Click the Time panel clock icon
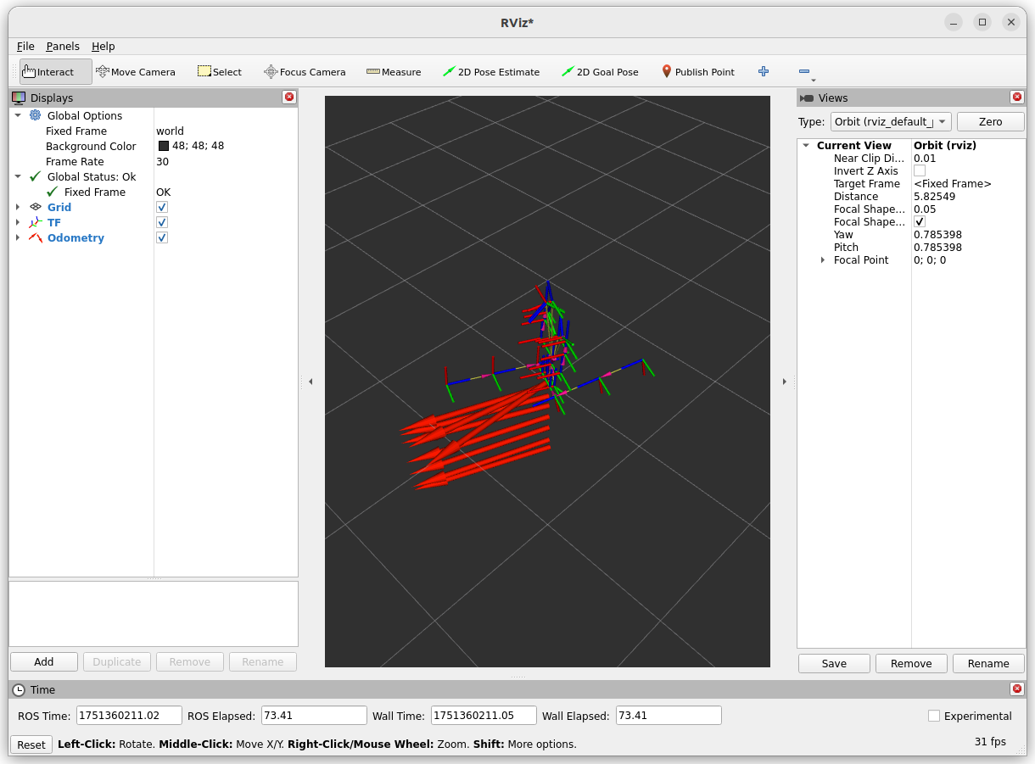The width and height of the screenshot is (1035, 764). pos(19,689)
